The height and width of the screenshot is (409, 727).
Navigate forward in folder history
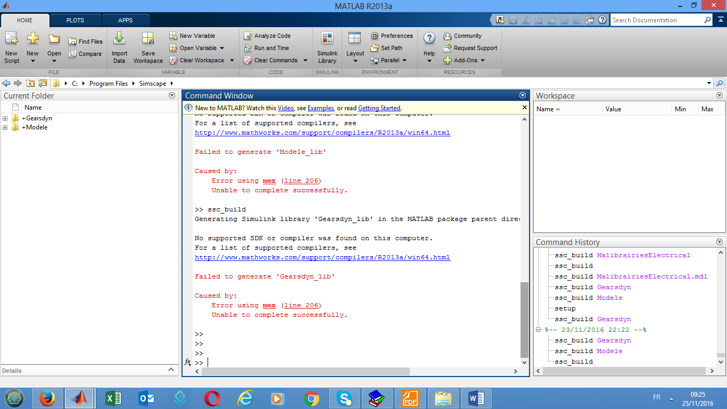coord(18,83)
